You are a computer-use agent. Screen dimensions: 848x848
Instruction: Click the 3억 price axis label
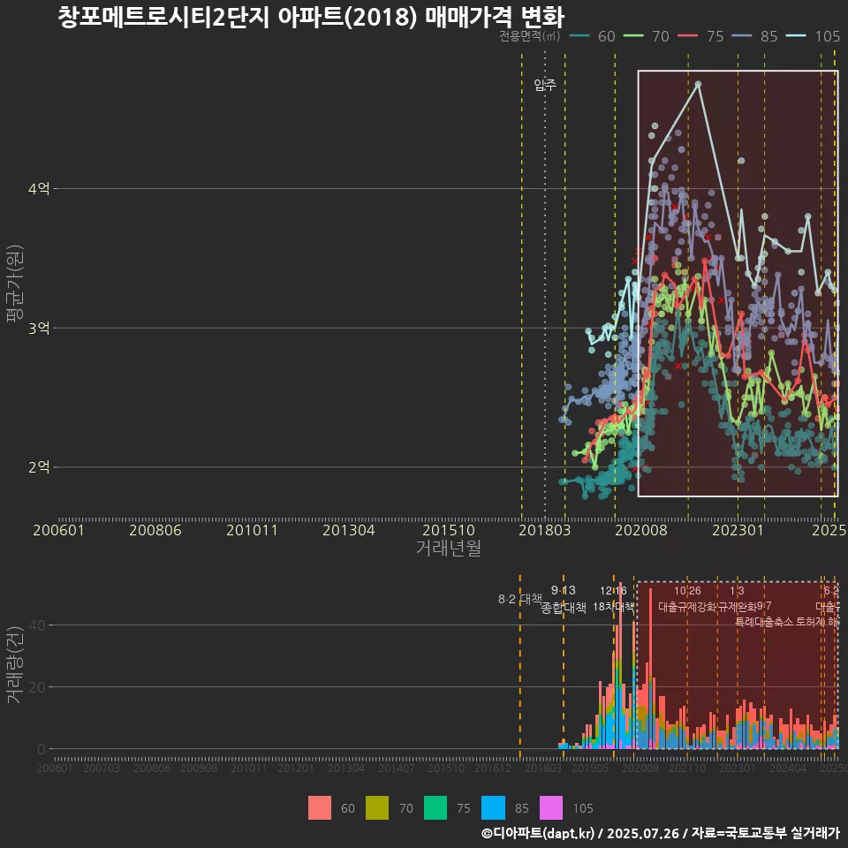[x=39, y=328]
